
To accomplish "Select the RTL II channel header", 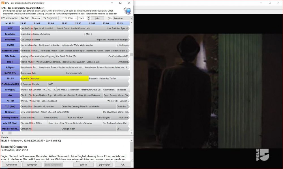I will pos(10,62).
